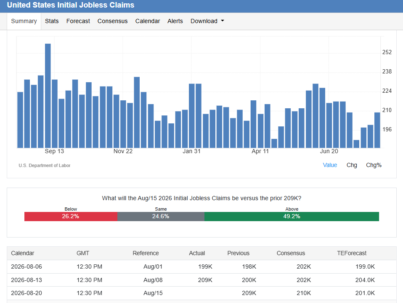The image size is (403, 303).
Task: Open the Alerts tab
Action: click(x=175, y=21)
